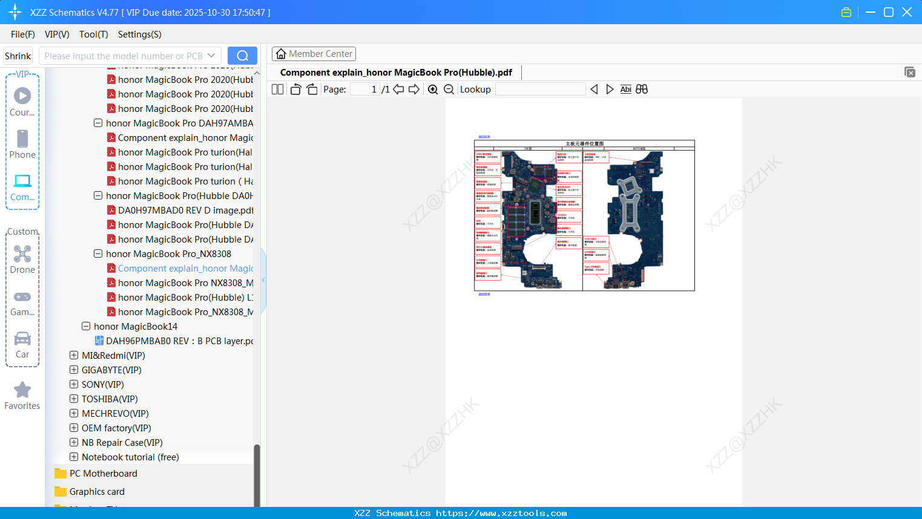This screenshot has height=519, width=922.
Task: Open the Settings(S) menu
Action: click(140, 34)
